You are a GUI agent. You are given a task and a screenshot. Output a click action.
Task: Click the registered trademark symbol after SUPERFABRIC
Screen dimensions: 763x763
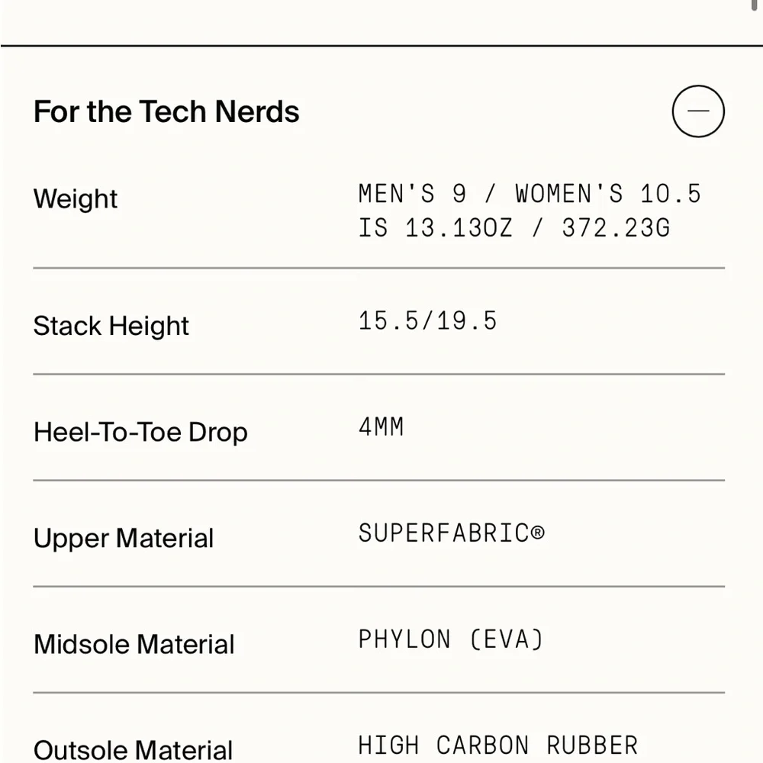[x=538, y=533]
